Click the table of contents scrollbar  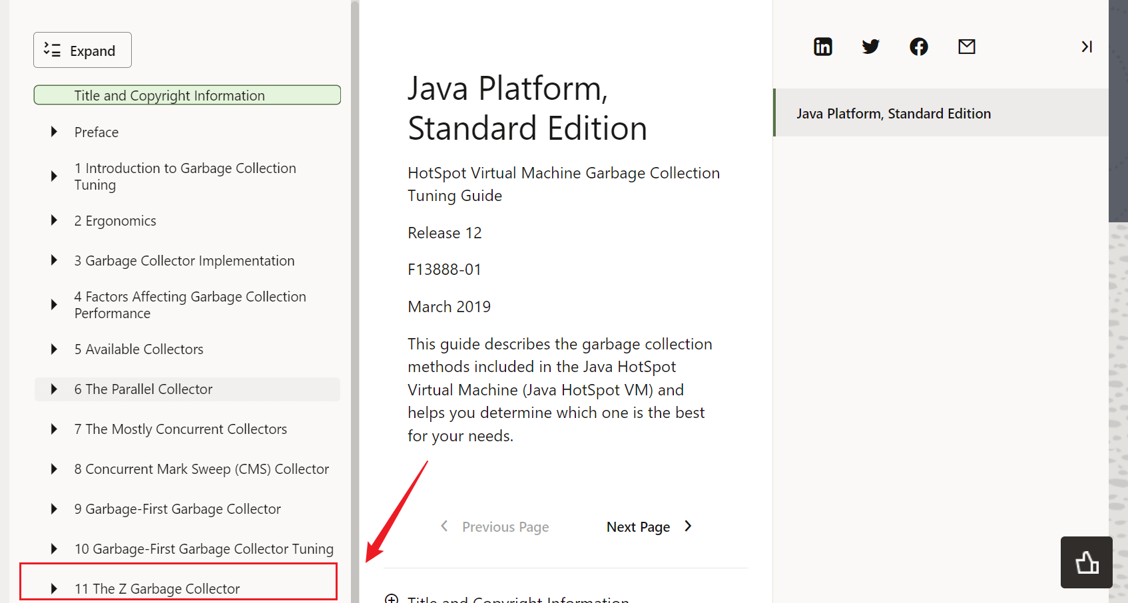(355, 300)
